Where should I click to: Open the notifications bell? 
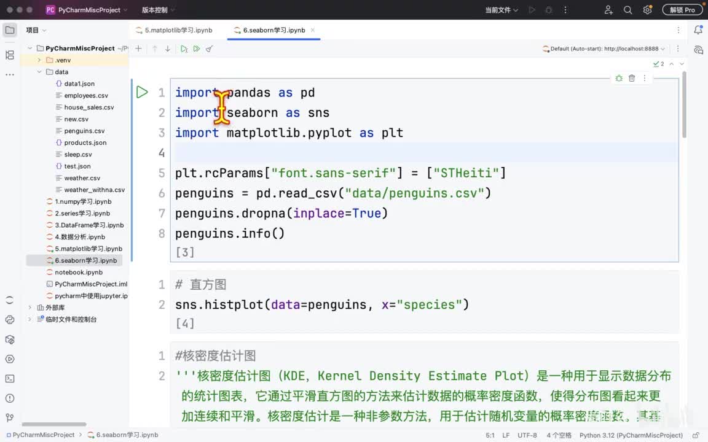pyautogui.click(x=698, y=30)
